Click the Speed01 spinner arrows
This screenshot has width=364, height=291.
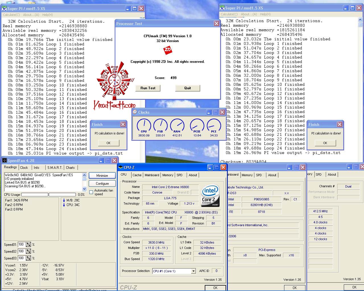(x=28, y=245)
